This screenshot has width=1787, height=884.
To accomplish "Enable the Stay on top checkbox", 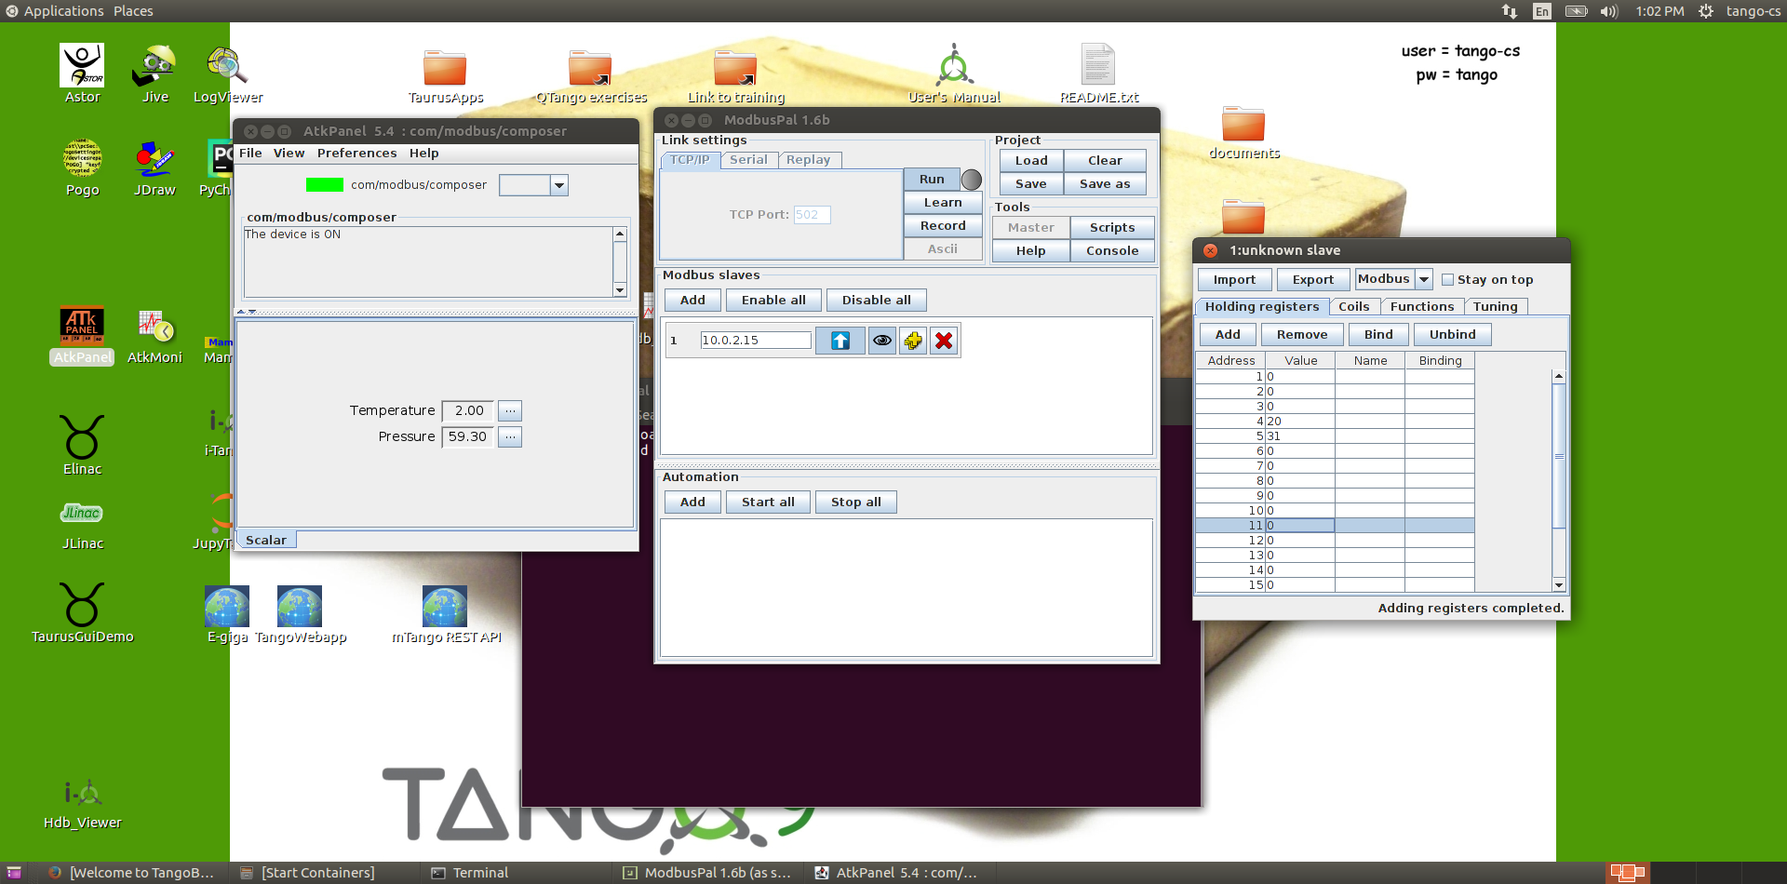I will pyautogui.click(x=1447, y=280).
